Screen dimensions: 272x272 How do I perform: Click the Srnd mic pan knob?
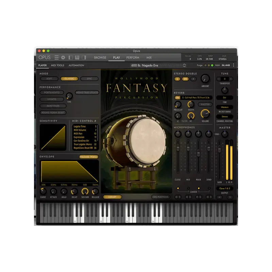tap(209, 134)
